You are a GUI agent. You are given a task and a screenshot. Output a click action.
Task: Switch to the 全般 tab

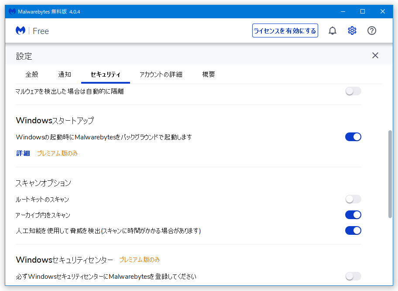[x=32, y=74]
